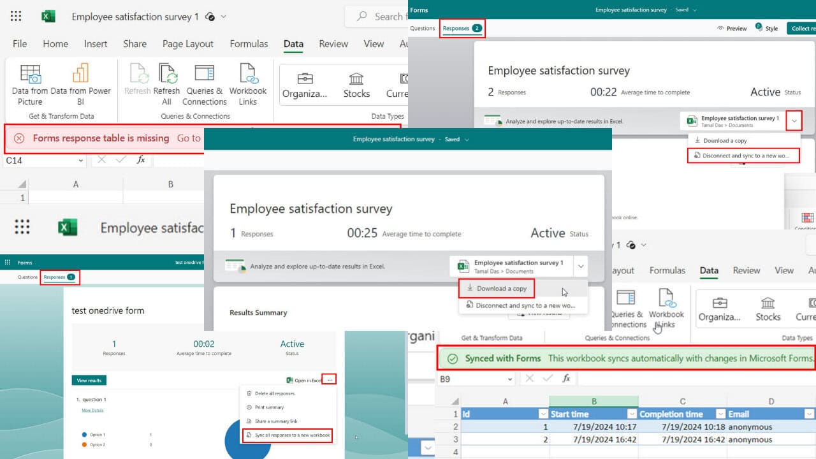The height and width of the screenshot is (459, 816).
Task: Expand the workbook chevron in the 00:25 Forms window
Action: (x=580, y=266)
